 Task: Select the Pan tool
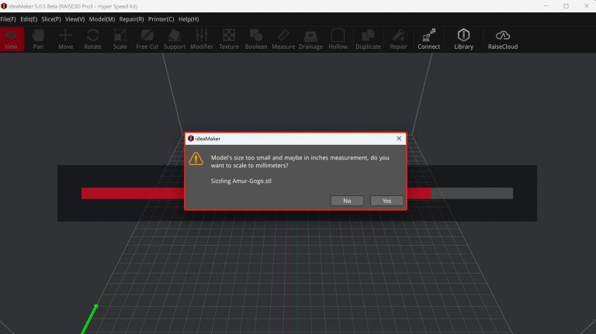pyautogui.click(x=38, y=39)
